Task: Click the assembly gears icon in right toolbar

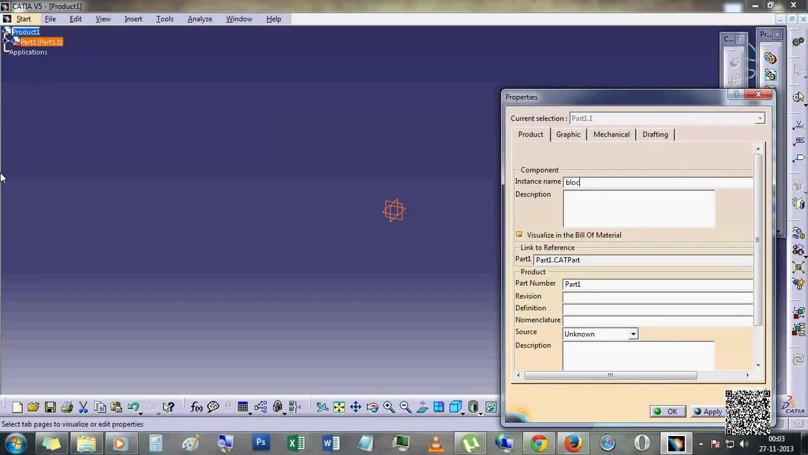Action: [799, 42]
